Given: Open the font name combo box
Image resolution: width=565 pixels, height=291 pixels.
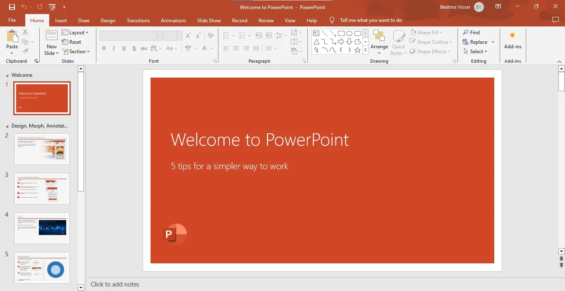Looking at the screenshot, I should pos(131,36).
